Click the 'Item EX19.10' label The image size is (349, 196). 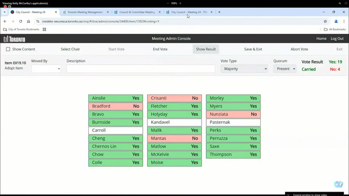click(15, 63)
